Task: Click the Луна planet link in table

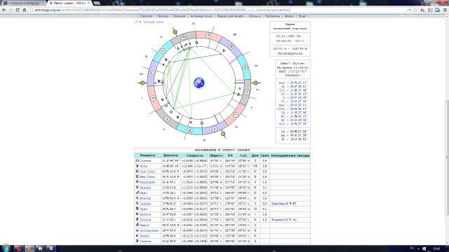Action: pyautogui.click(x=143, y=167)
